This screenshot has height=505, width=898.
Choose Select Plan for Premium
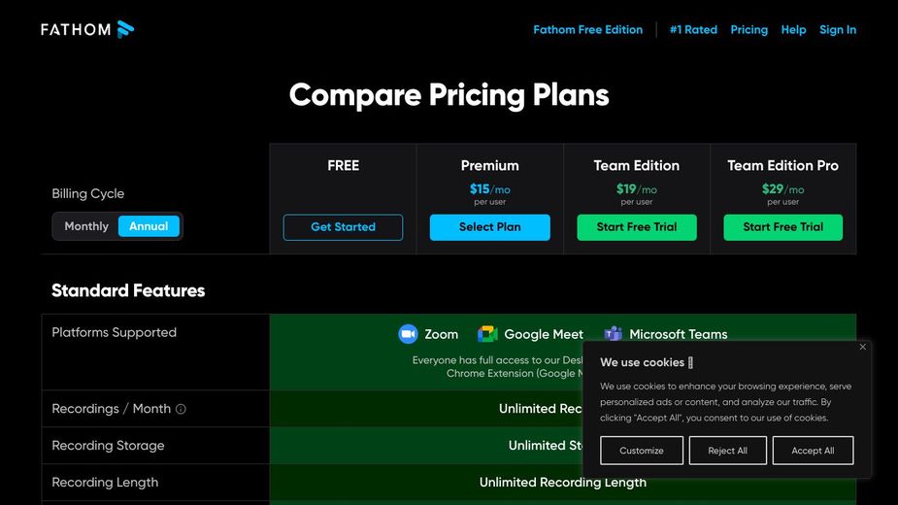489,227
